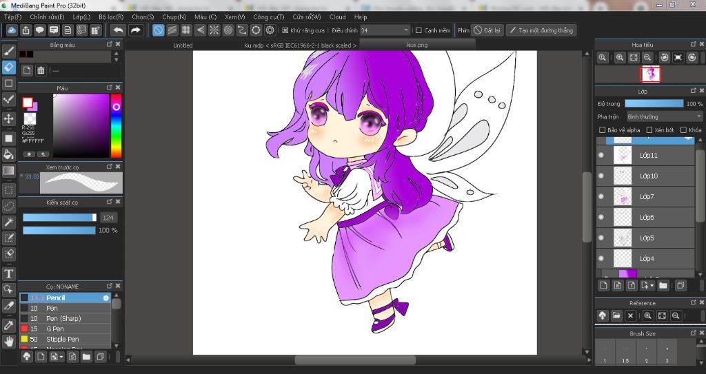Click the rainbow hue slider strip
This screenshot has height=374, width=706.
coord(116,125)
